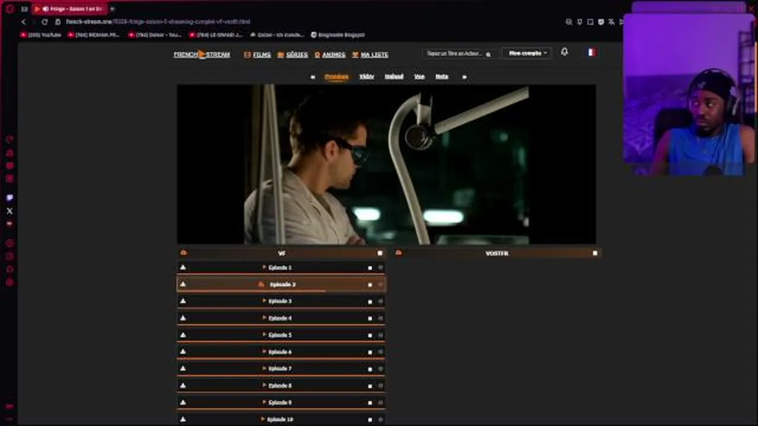
Task: Click the orange icon left of the VF header
Action: pos(184,253)
